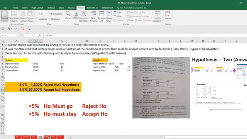Select column C header
Viewport: 247px width, 139px height.
pos(62,41)
